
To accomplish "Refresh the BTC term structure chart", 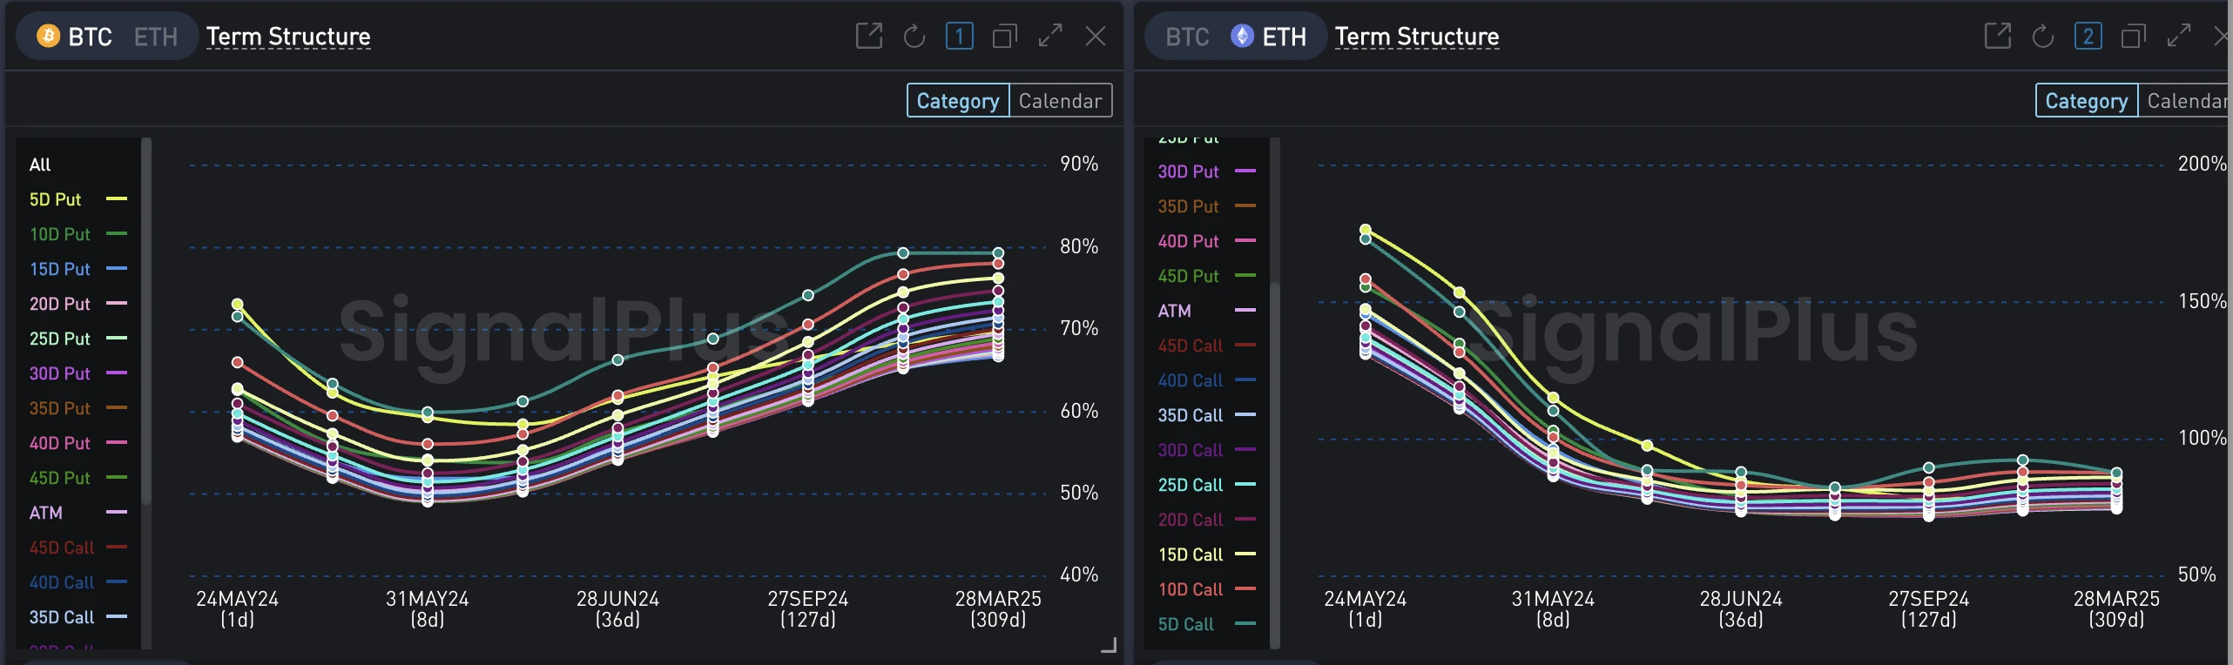I will pyautogui.click(x=914, y=37).
